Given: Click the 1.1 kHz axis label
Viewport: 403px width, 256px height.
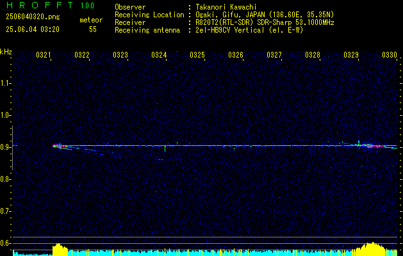Looking at the screenshot, I should point(5,83).
